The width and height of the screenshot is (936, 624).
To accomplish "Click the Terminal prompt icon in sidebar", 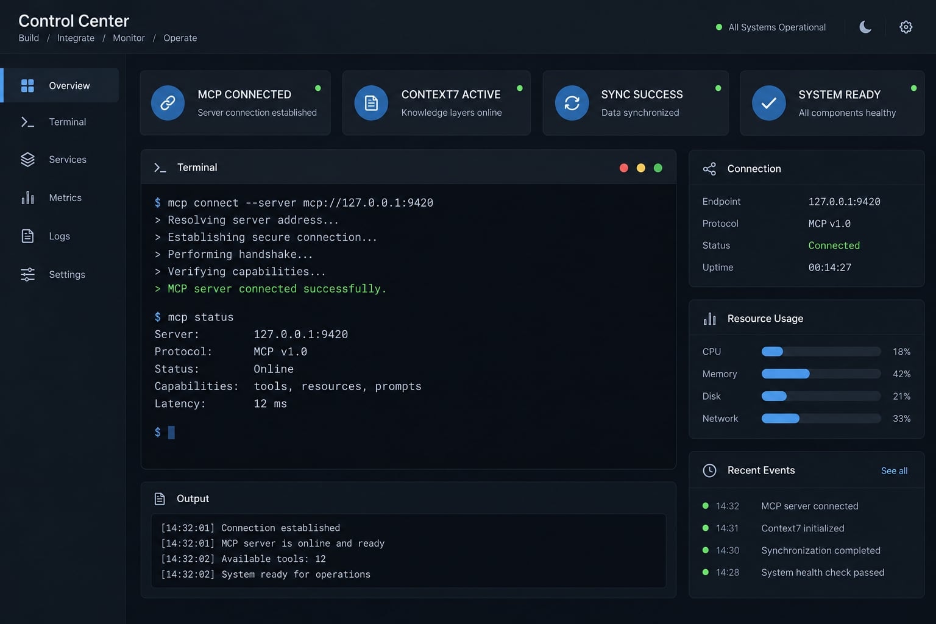I will point(27,122).
